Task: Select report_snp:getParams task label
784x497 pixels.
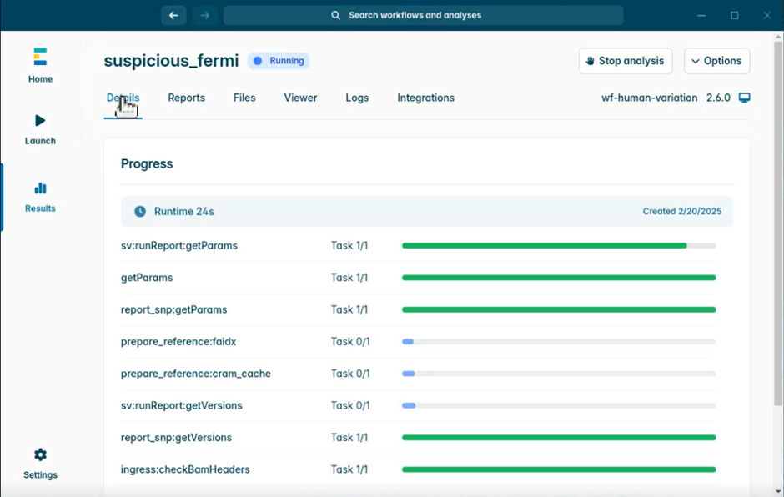Action: point(173,309)
